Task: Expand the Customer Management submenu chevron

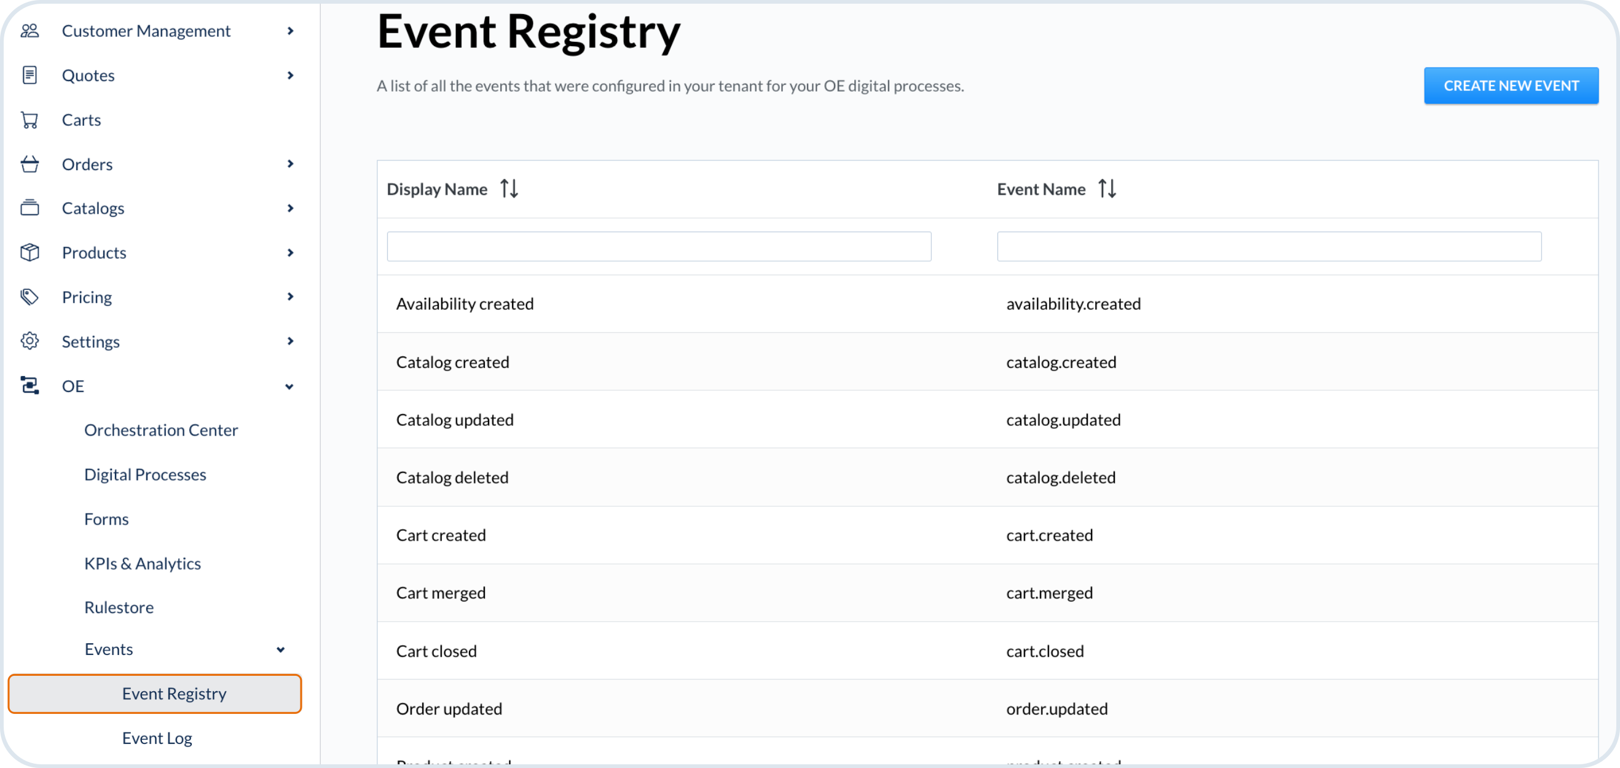Action: pyautogui.click(x=290, y=31)
